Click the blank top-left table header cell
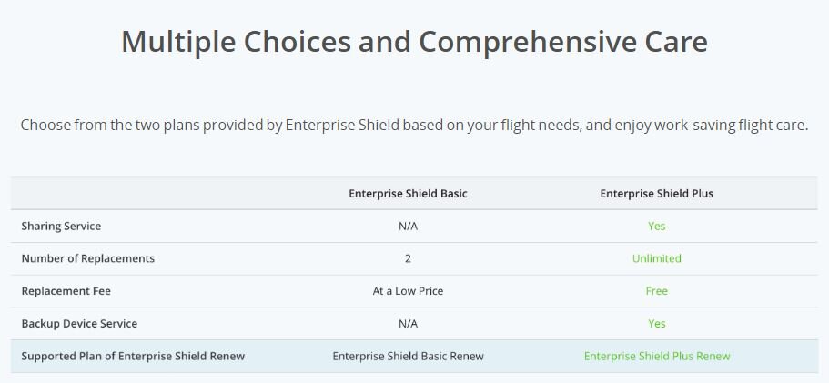 pyautogui.click(x=146, y=194)
